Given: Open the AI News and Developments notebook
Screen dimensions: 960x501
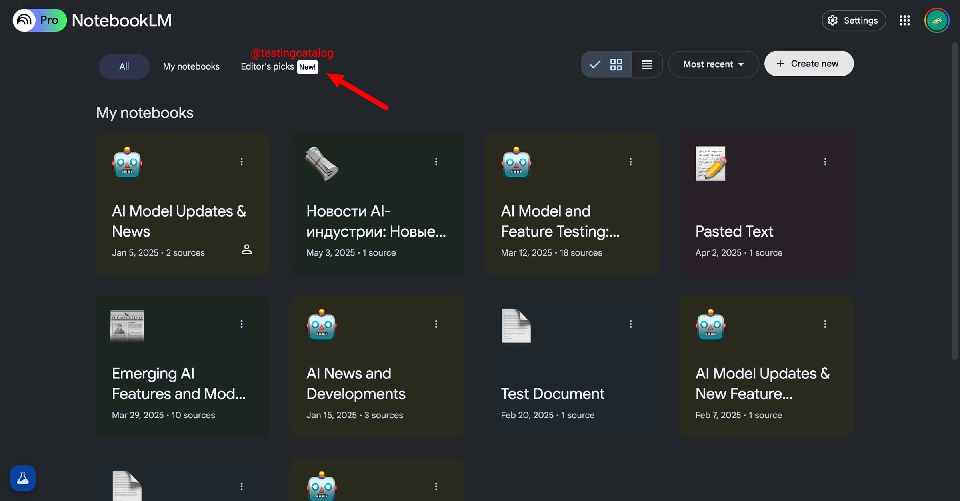Looking at the screenshot, I should pos(356,383).
